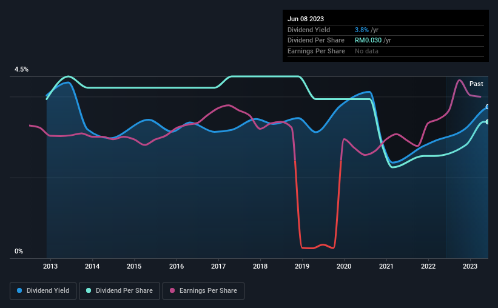Click the 3.8% dividend yield value
The width and height of the screenshot is (498, 308).
(x=362, y=30)
